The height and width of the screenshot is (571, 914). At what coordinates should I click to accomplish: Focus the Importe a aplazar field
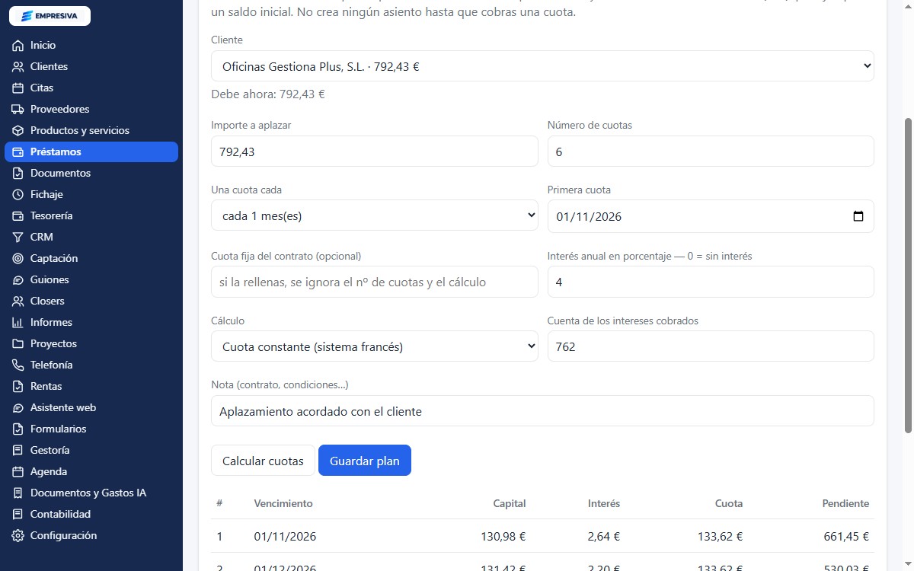[374, 152]
